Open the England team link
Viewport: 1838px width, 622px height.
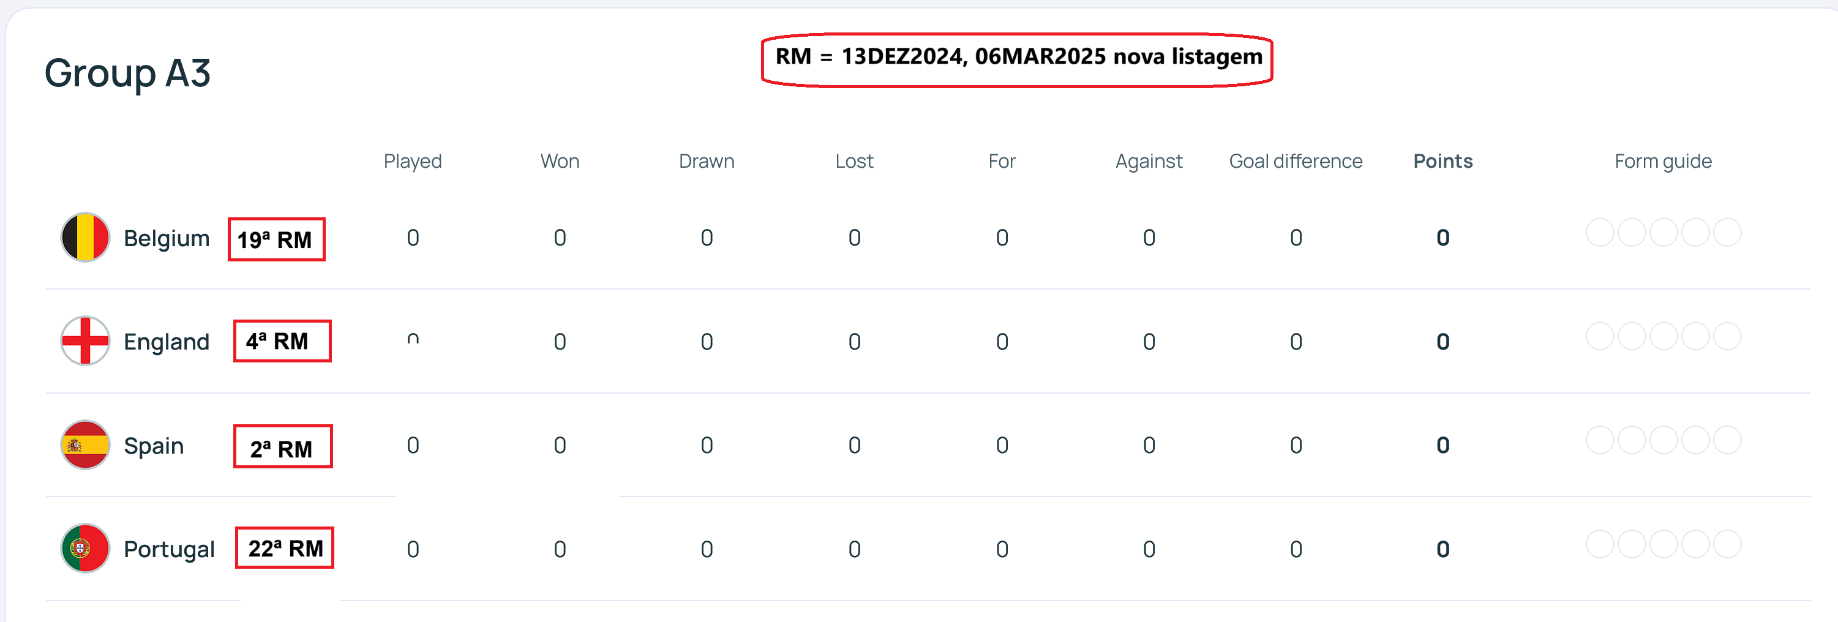click(167, 342)
